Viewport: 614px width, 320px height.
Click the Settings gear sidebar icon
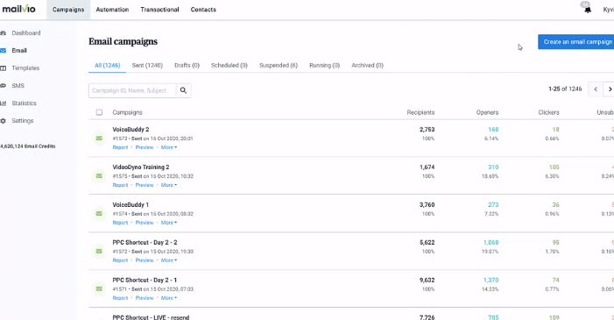click(x=4, y=121)
